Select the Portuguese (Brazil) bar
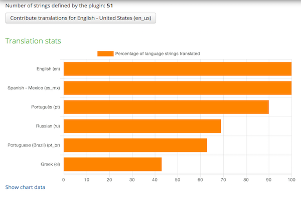 pos(135,145)
